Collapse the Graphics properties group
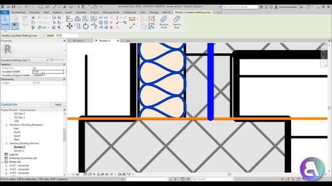 coord(64,64)
